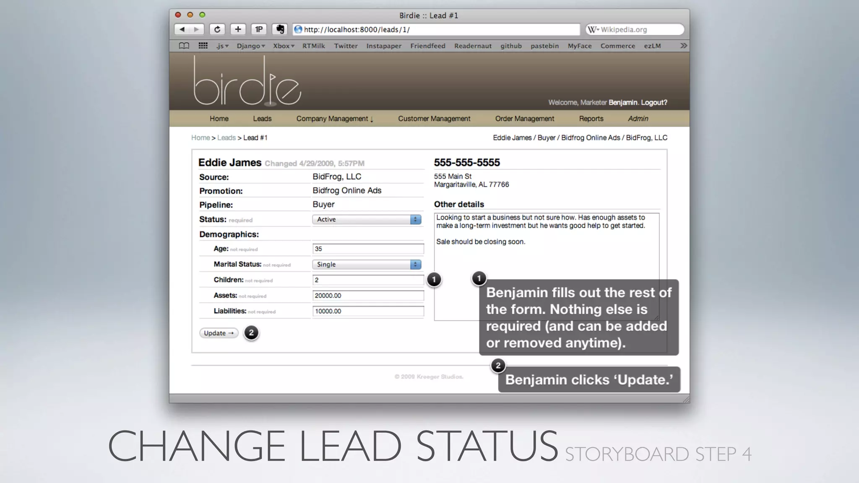Screen dimensions: 859x483
Task: Click the BidFrog, LLC source value
Action: [x=337, y=177]
